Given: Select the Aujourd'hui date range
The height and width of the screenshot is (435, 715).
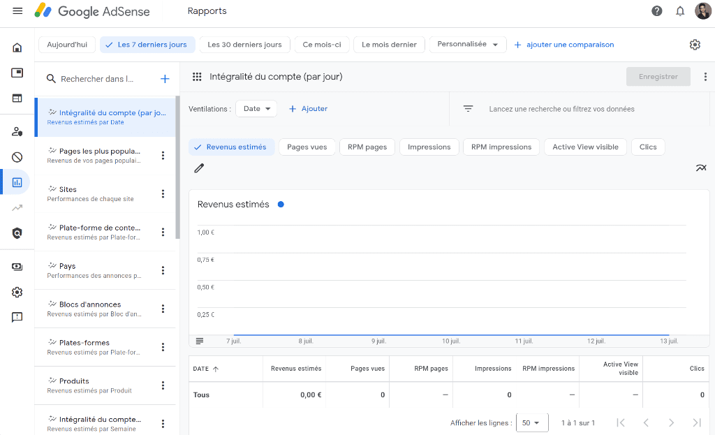Looking at the screenshot, I should tap(67, 45).
